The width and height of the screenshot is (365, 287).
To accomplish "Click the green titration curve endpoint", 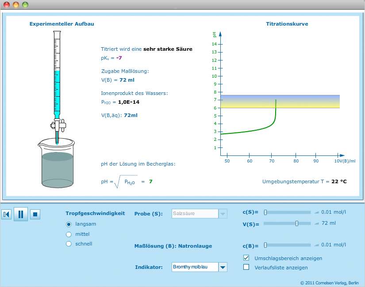I will pyautogui.click(x=276, y=100).
